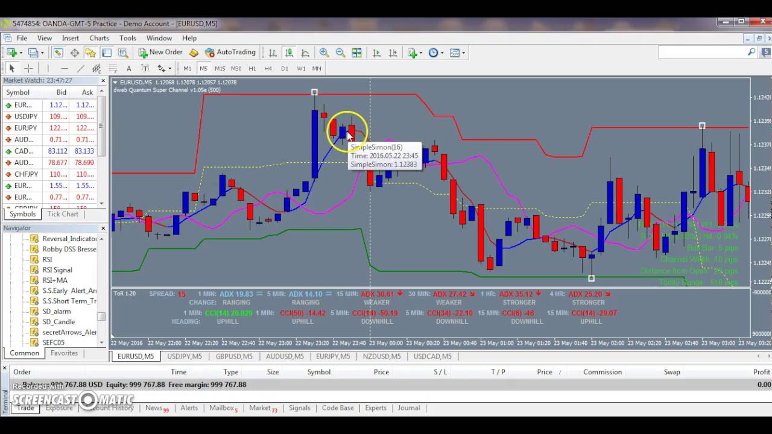Switch timeframe to D1

tap(285, 68)
